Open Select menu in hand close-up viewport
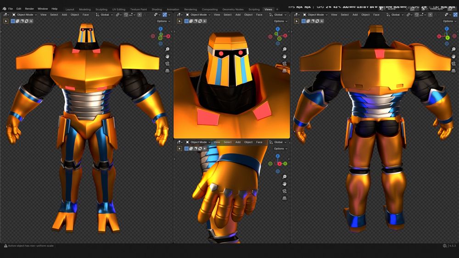459x258 pixels. 228,142
